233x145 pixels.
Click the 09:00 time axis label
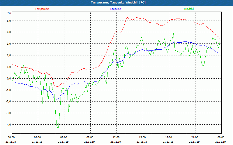click(x=89, y=137)
